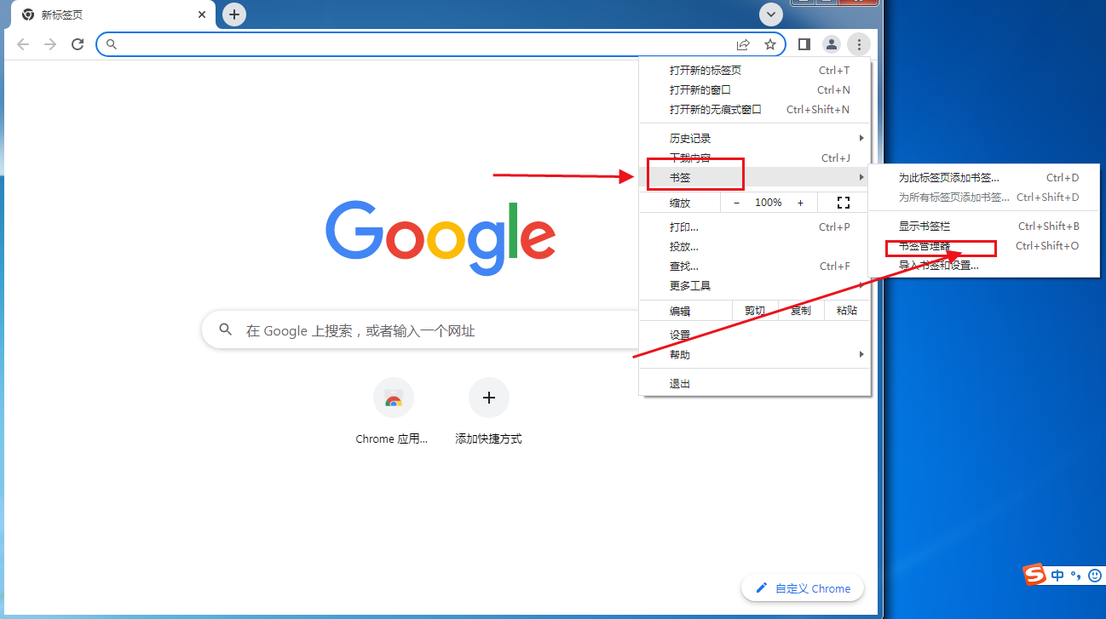Screen dimensions: 1106x619
Task: Increase zoom with the plus button
Action: pos(800,203)
